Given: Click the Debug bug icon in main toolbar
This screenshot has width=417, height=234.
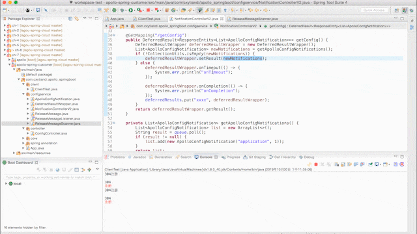Looking at the screenshot, I should pyautogui.click(x=122, y=10).
